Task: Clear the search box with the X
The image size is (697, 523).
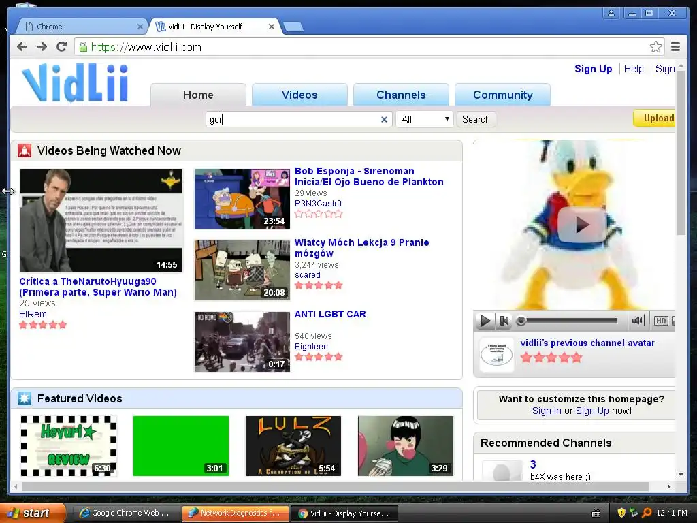Action: (384, 119)
